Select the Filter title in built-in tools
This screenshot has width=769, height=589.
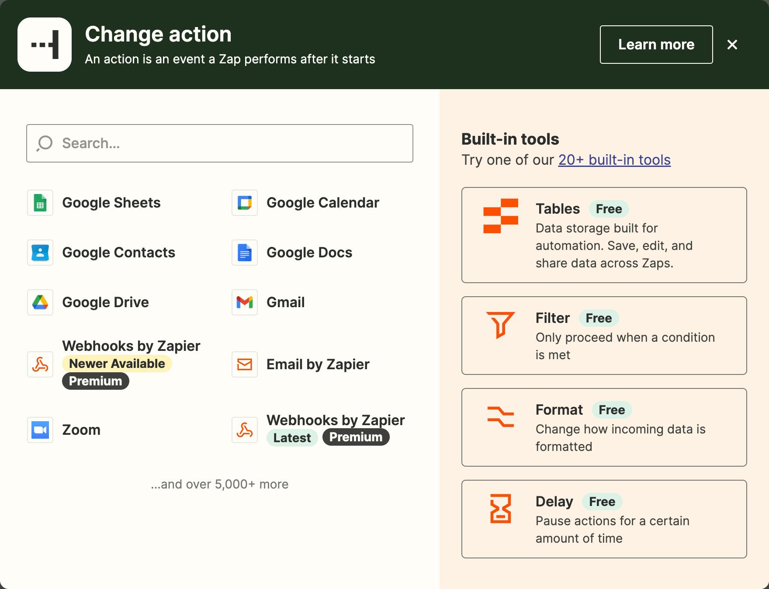click(x=553, y=318)
